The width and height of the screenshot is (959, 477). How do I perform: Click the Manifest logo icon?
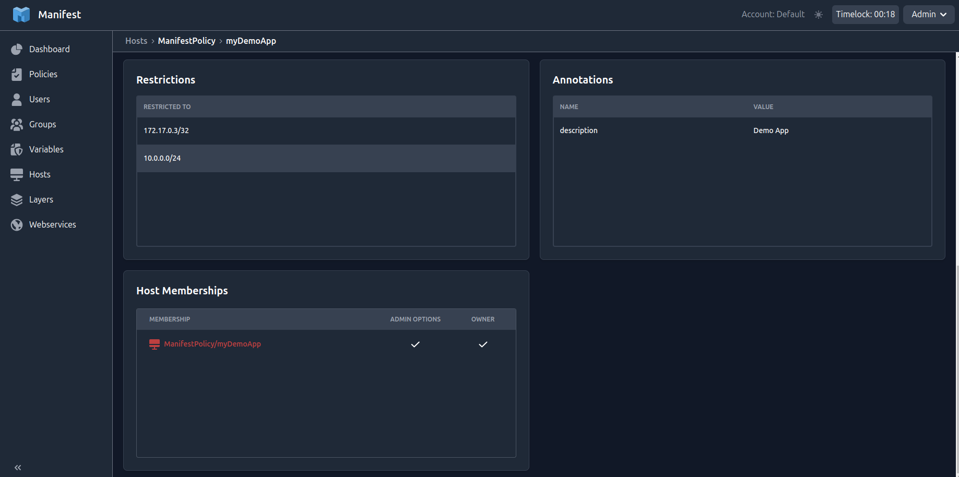(x=21, y=15)
